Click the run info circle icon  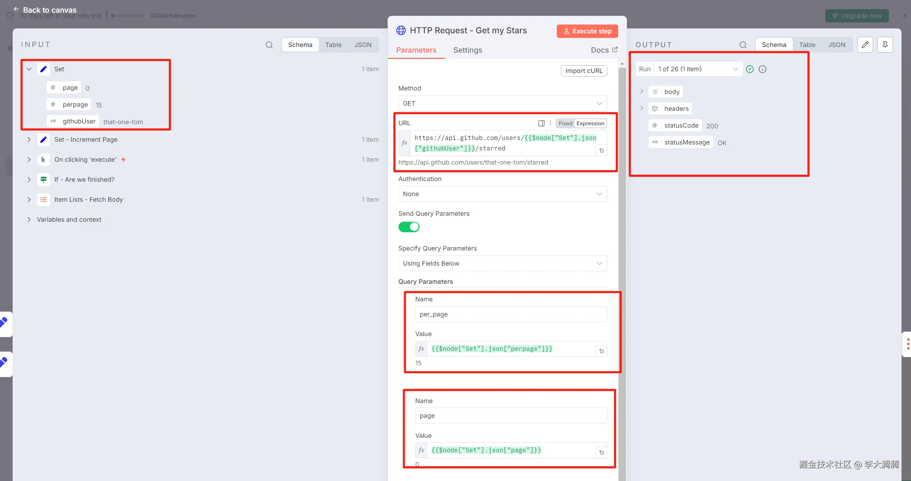click(763, 69)
